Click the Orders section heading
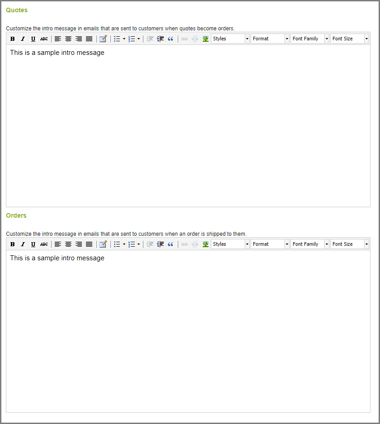This screenshot has height=424, width=380. tap(16, 215)
